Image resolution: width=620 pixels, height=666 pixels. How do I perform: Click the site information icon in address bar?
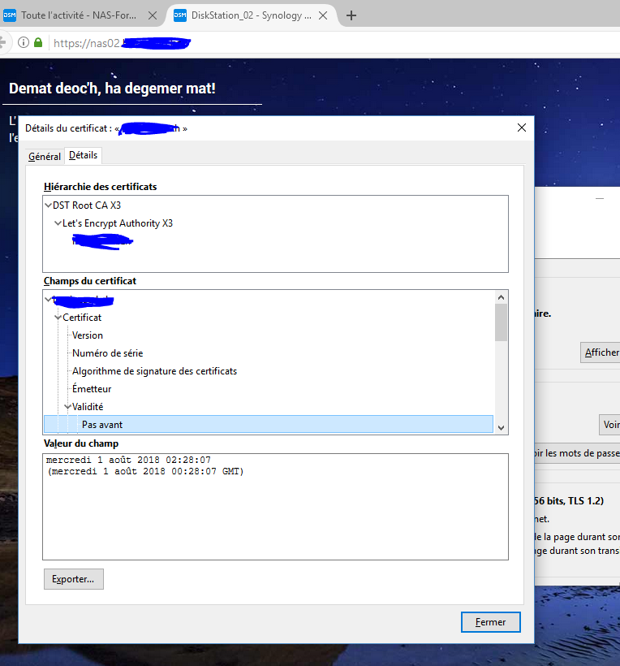point(24,42)
